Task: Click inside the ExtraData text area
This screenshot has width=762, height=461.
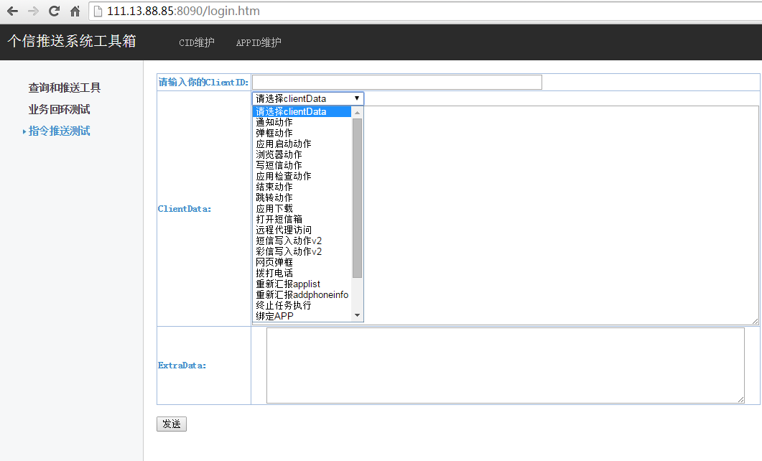Action: 506,365
